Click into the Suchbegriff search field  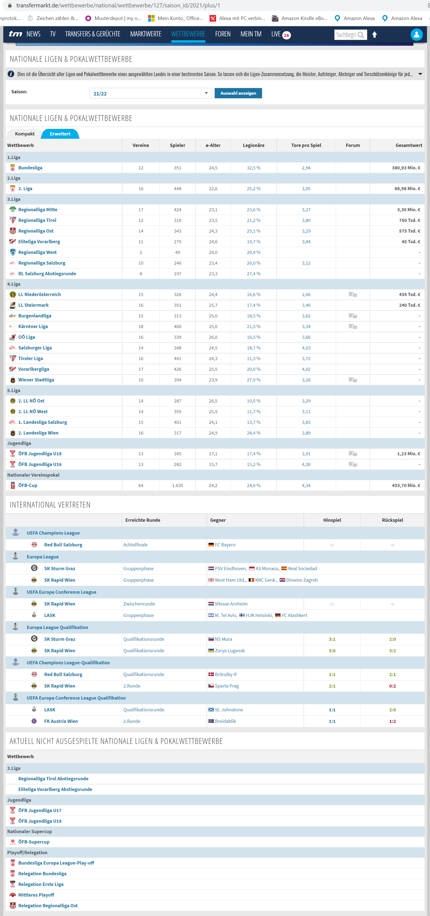coord(346,35)
